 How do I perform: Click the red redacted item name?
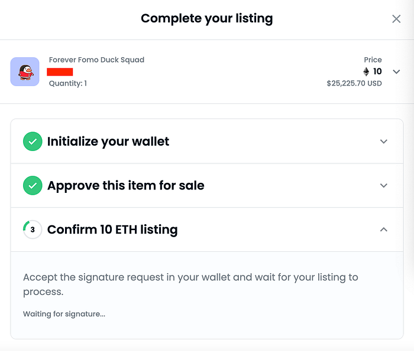tap(60, 72)
